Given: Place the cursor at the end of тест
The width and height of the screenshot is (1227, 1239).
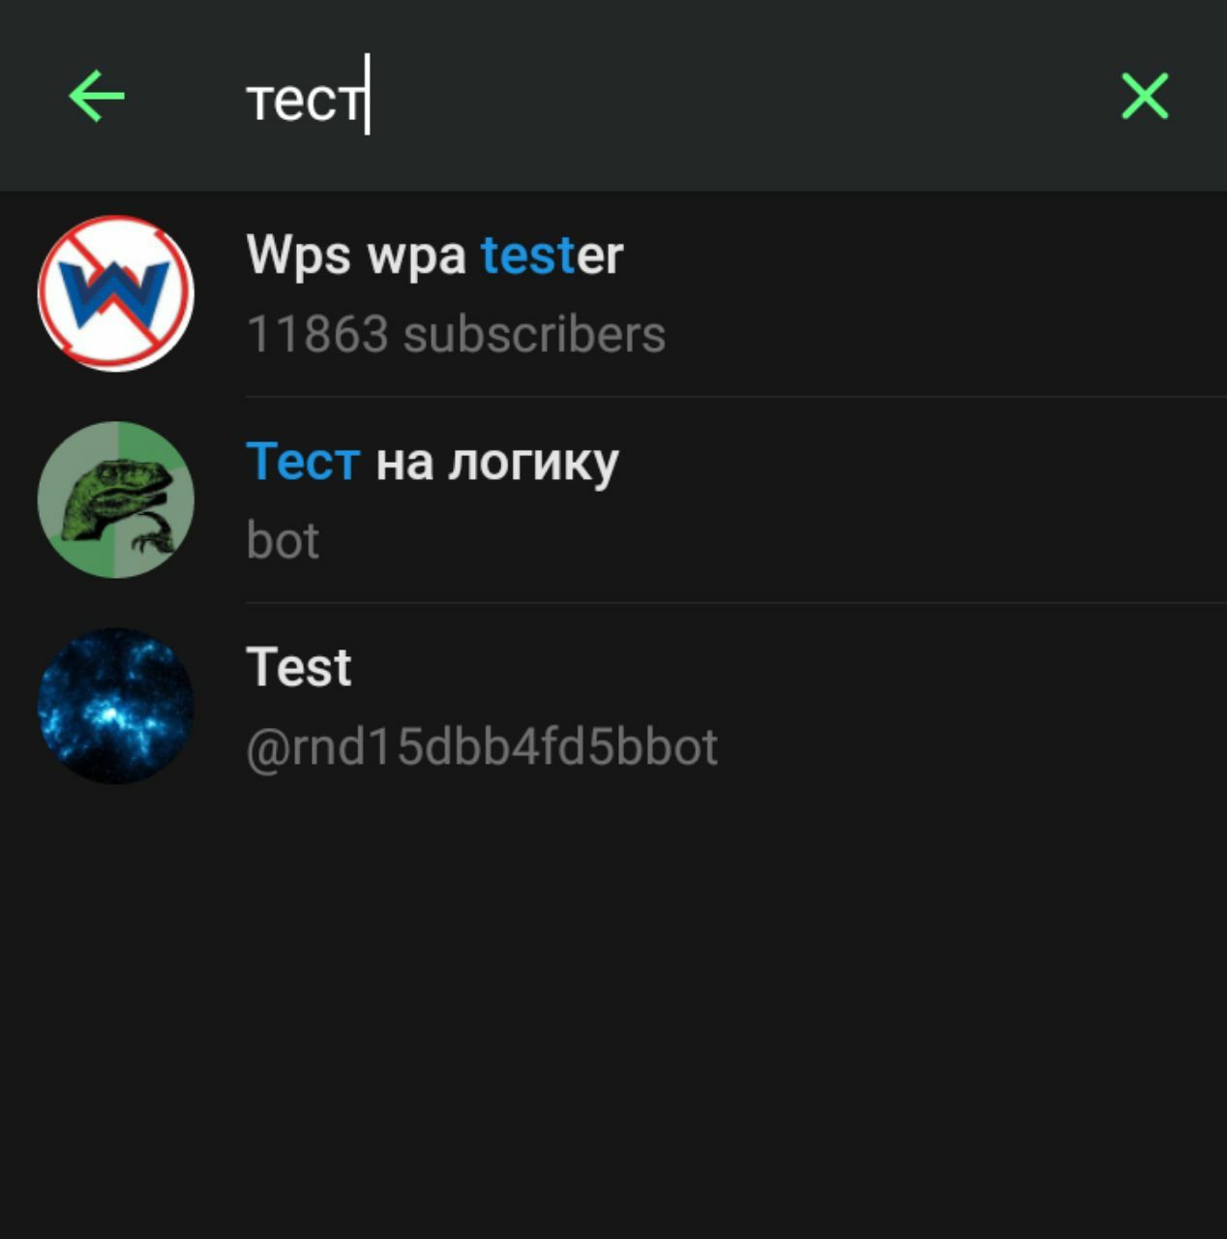Looking at the screenshot, I should click(x=367, y=97).
